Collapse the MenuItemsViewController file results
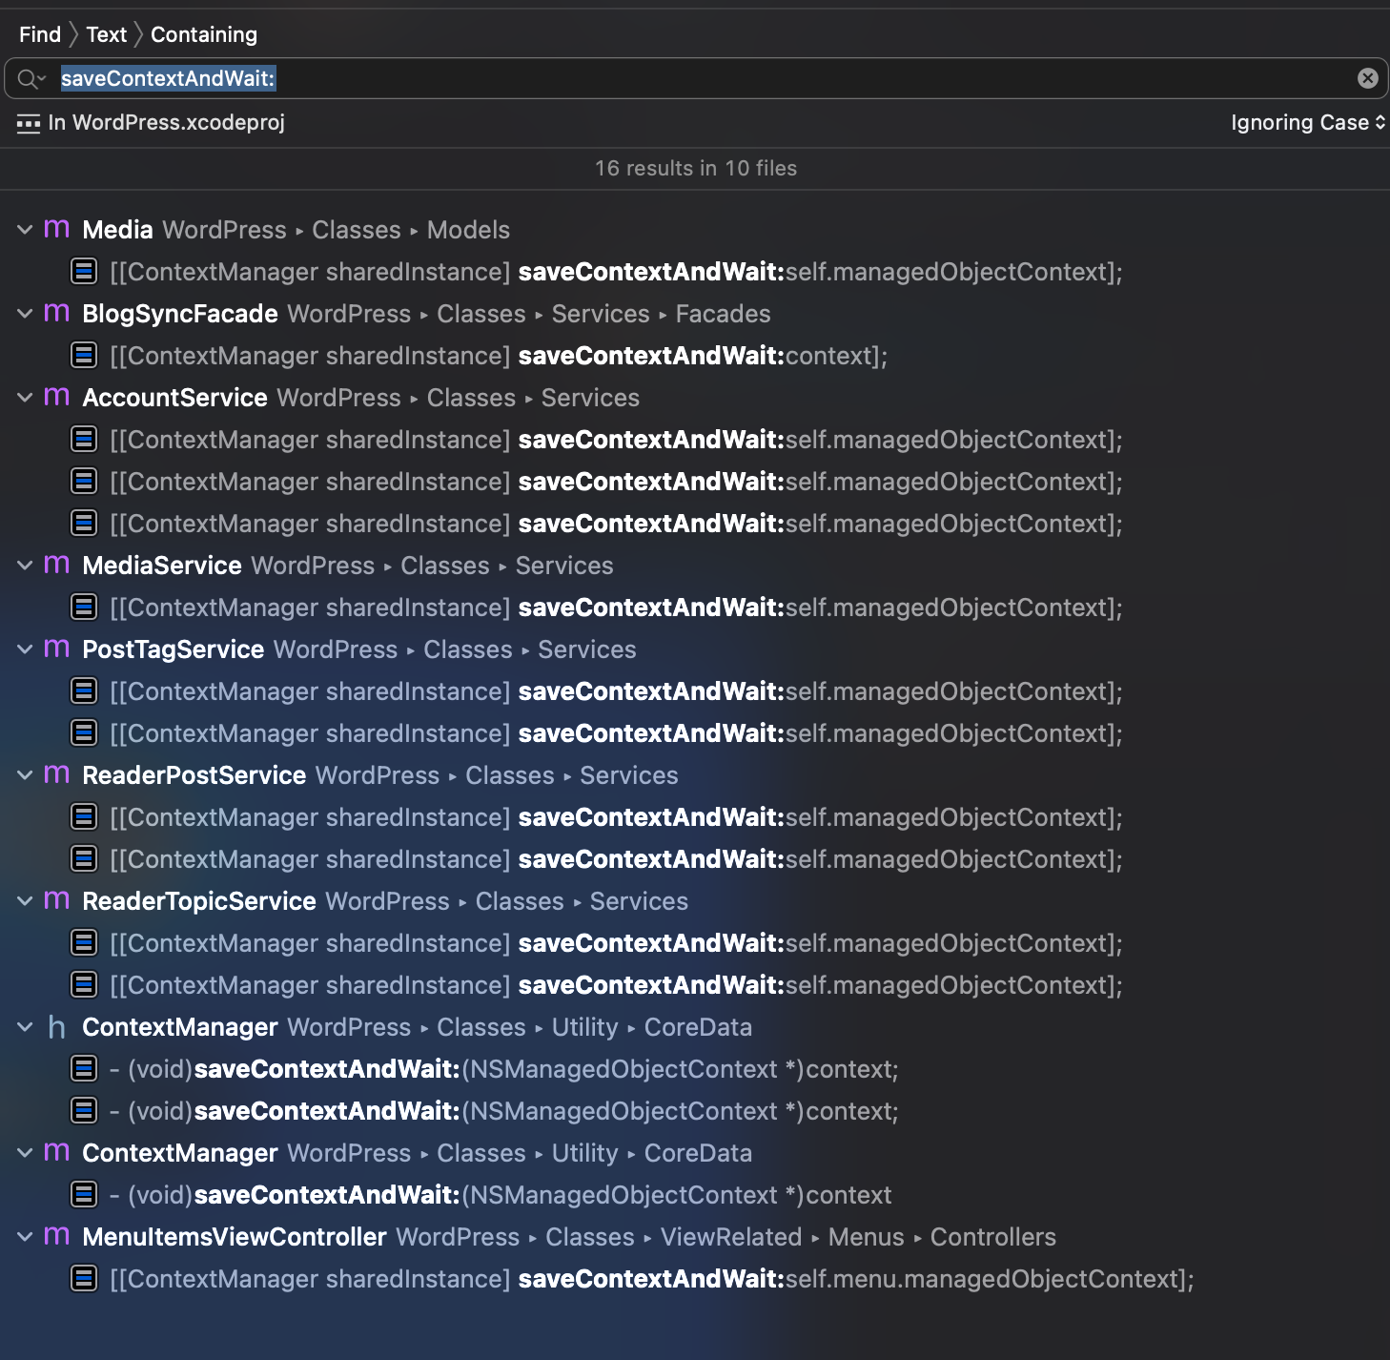The width and height of the screenshot is (1390, 1360). click(25, 1237)
